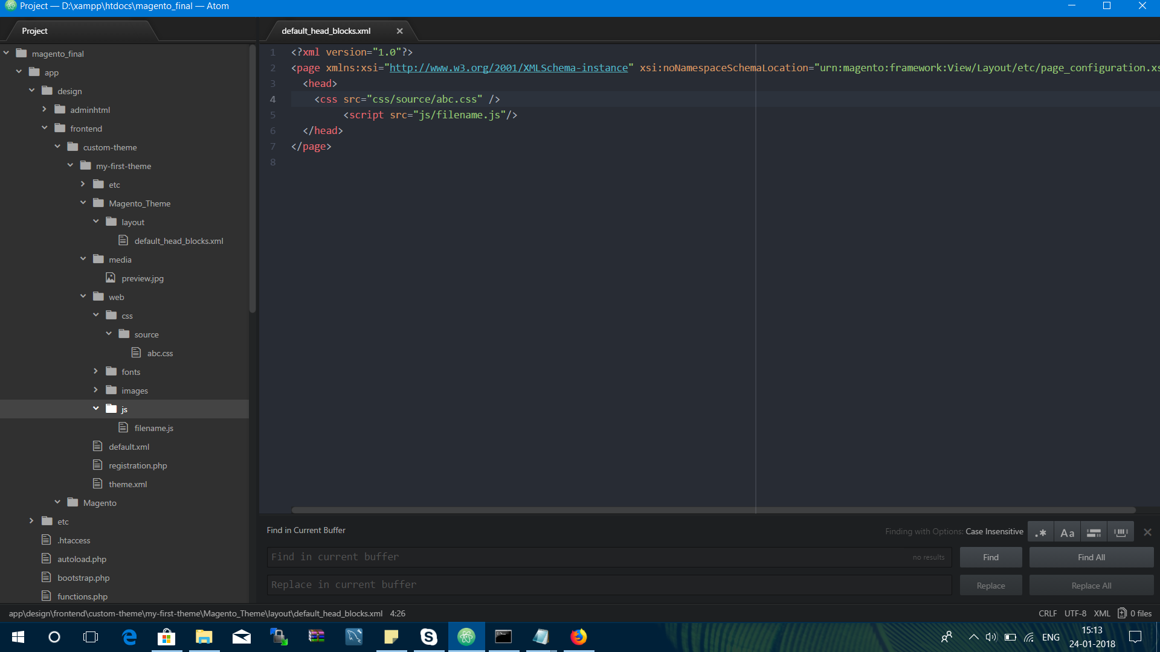Image resolution: width=1160 pixels, height=652 pixels.
Task: Place cursor on line 5 script tag
Action: point(430,115)
